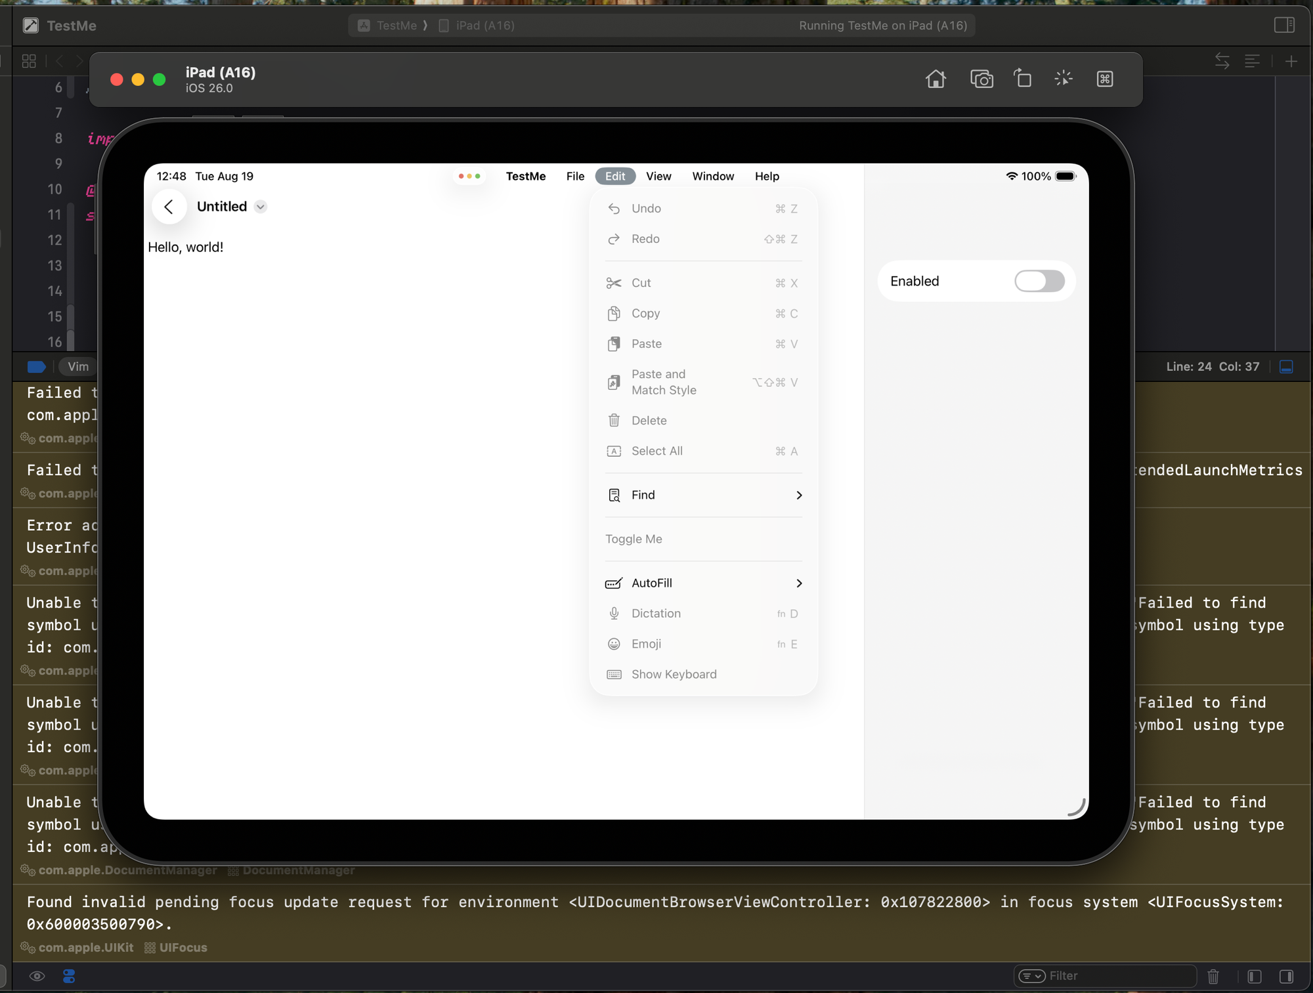Click the code review arrows icon top right

click(1222, 60)
